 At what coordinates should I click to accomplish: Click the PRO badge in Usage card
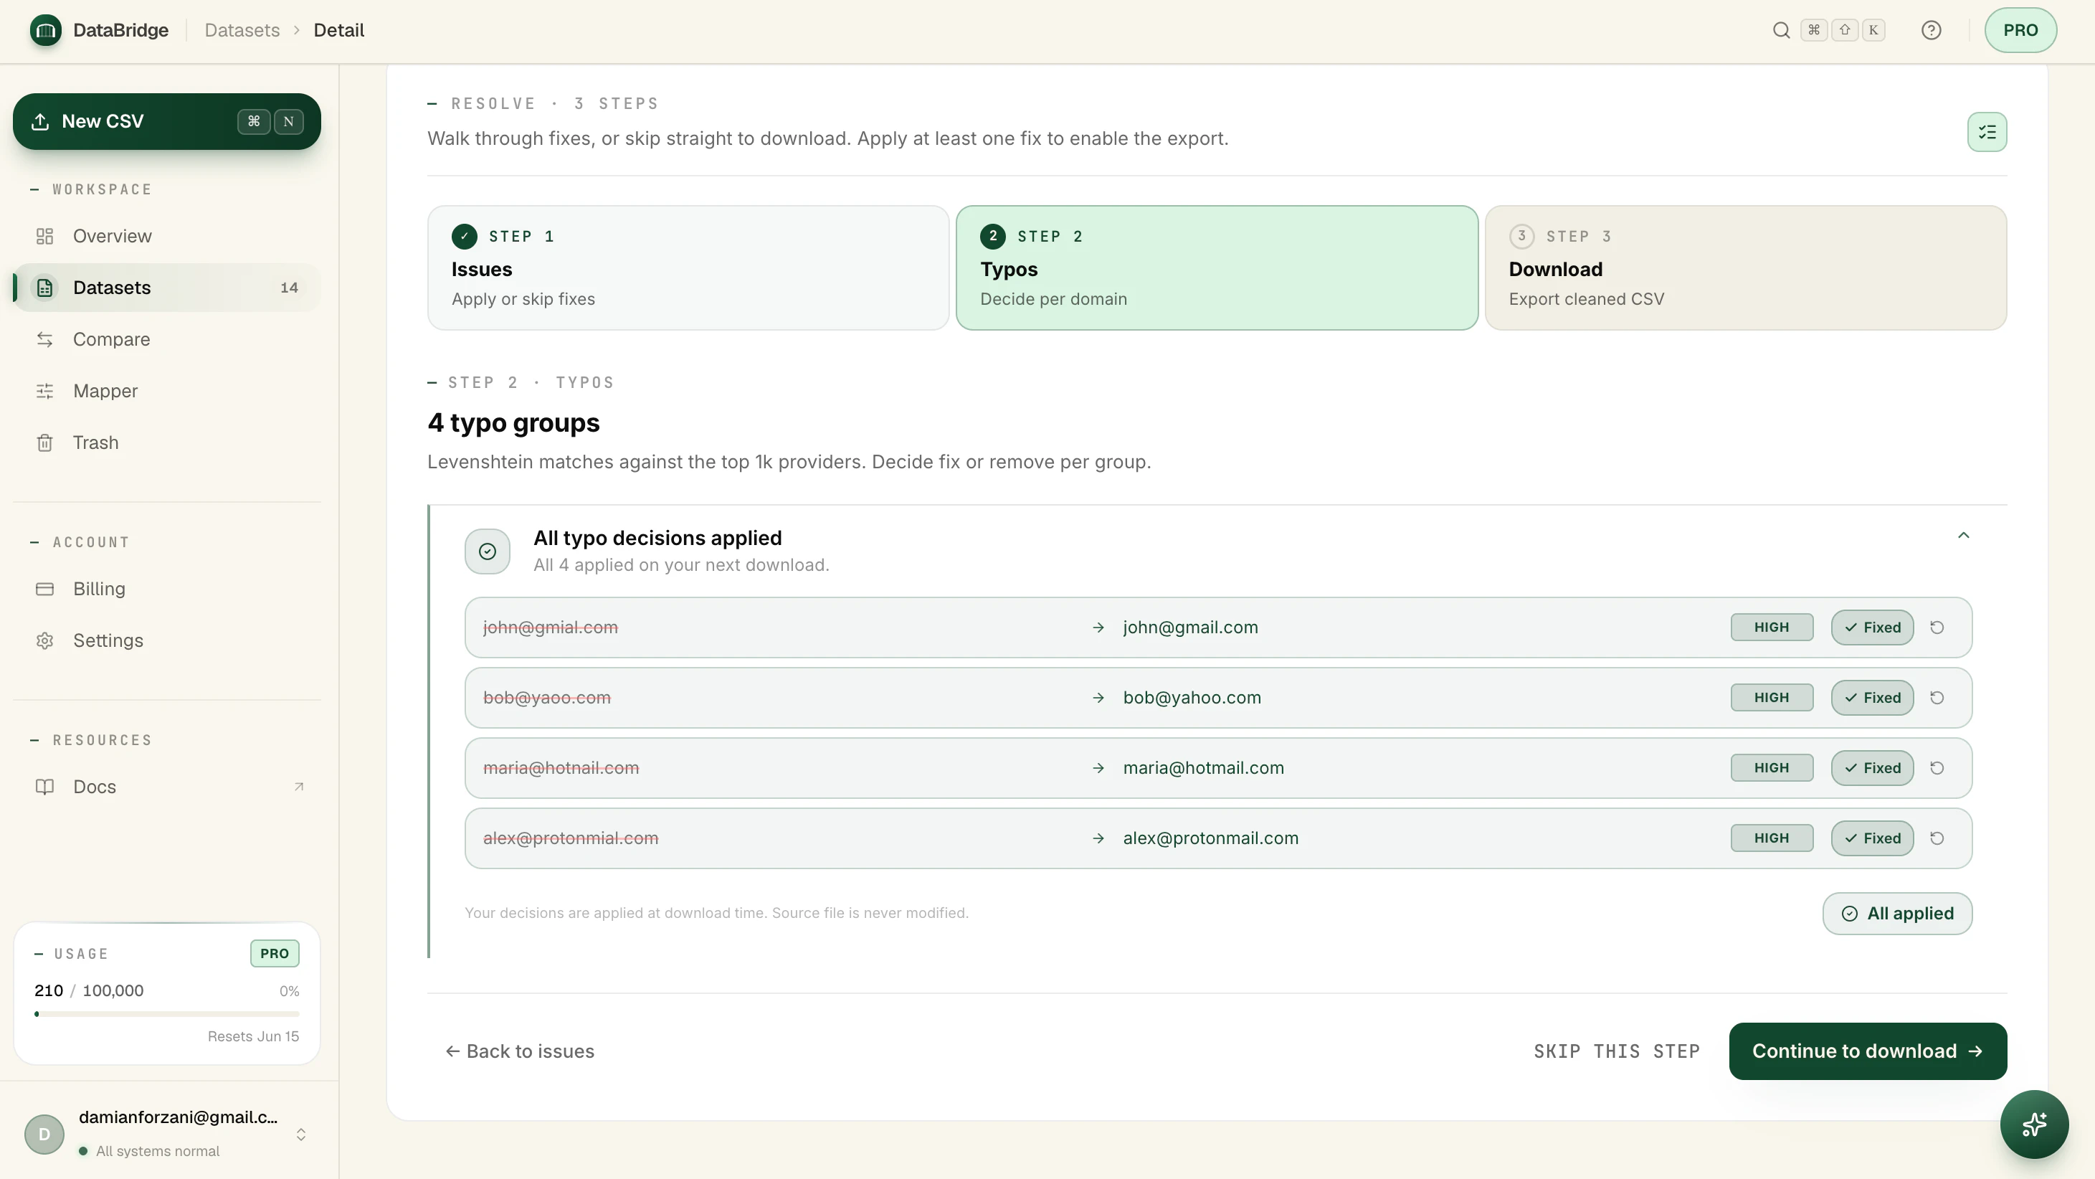pyautogui.click(x=274, y=954)
